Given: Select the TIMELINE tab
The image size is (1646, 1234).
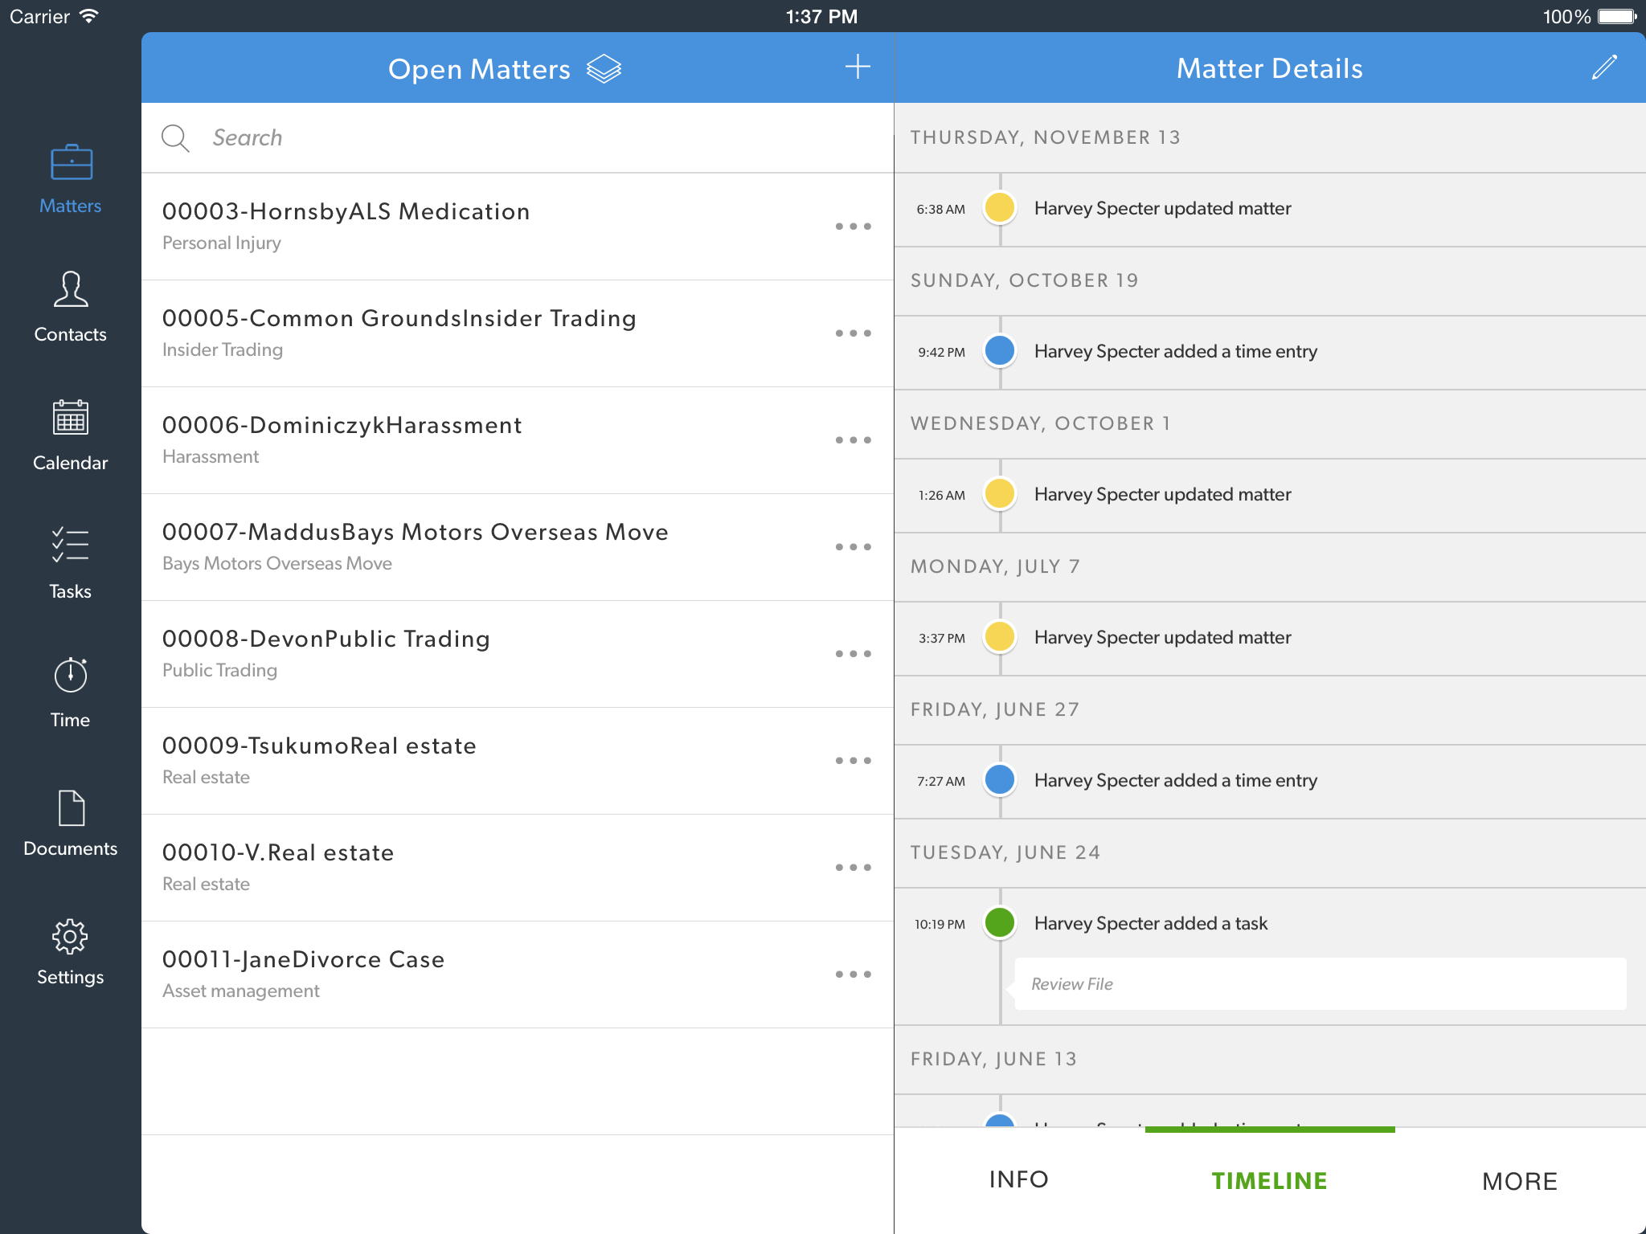Looking at the screenshot, I should [1269, 1181].
